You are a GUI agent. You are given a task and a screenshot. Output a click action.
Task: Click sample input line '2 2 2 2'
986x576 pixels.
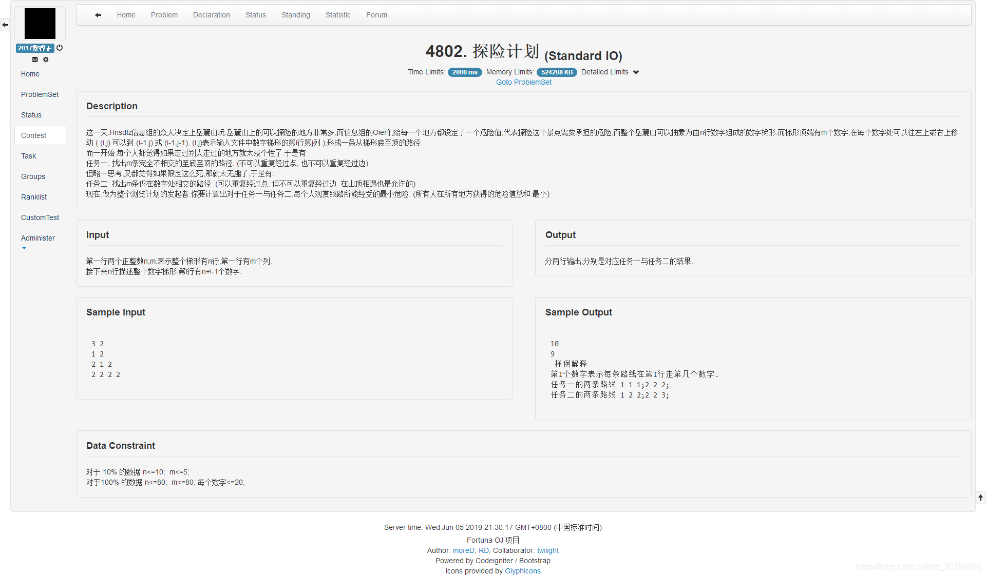click(106, 374)
